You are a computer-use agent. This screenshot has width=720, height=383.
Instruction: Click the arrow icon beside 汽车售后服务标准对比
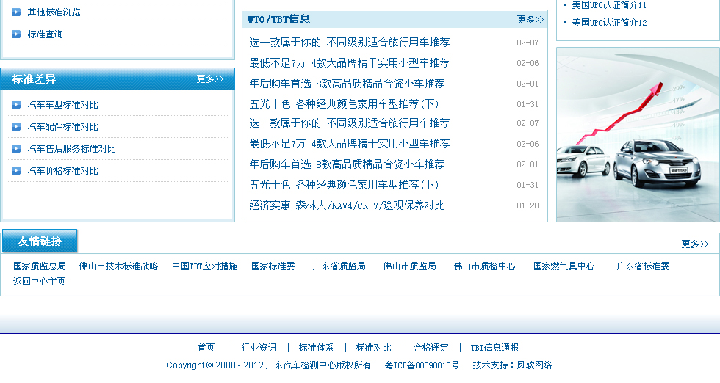pyautogui.click(x=16, y=149)
